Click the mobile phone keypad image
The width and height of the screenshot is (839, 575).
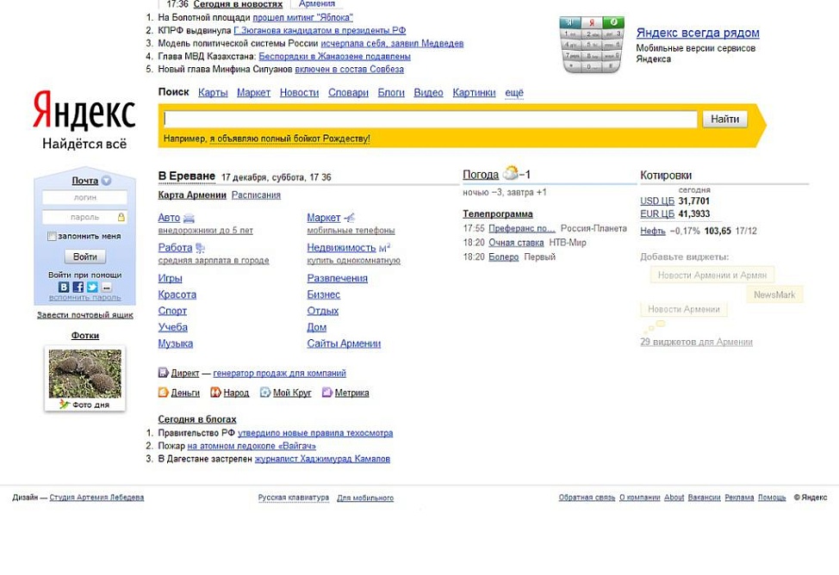tap(591, 44)
